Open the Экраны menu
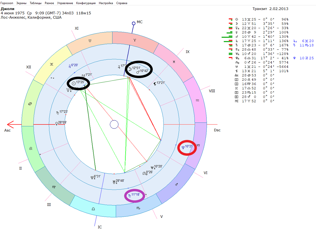 coord(21,3)
